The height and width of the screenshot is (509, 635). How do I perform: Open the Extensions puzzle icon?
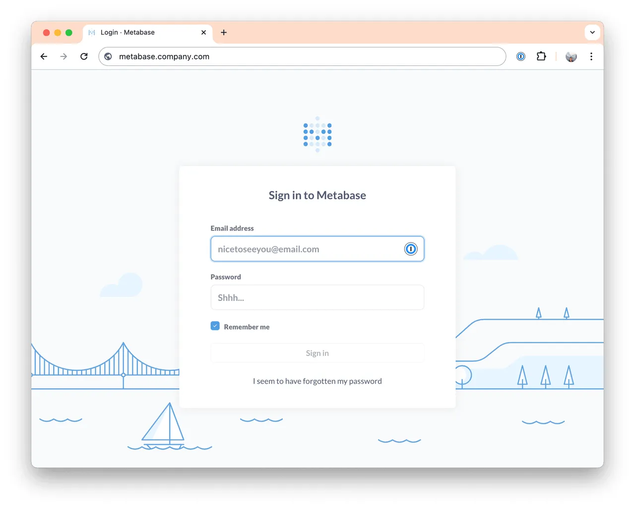point(541,57)
